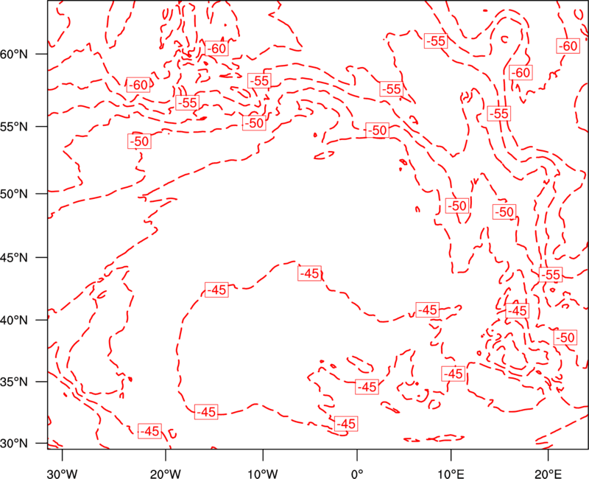This screenshot has height=479, width=589.
Task: Click the -55 contour label near 44°N, 20°E
Action: pyautogui.click(x=551, y=274)
